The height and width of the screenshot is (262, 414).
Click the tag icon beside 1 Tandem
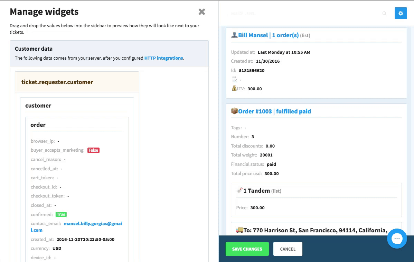239,190
